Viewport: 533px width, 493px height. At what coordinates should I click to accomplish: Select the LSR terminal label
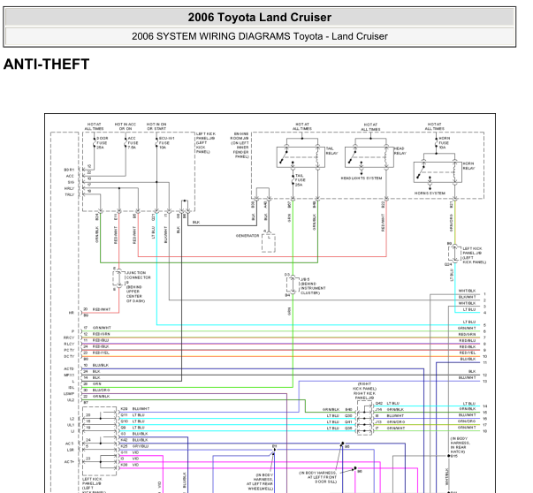click(71, 450)
